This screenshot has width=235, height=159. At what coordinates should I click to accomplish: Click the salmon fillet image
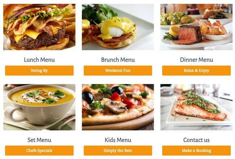(x=196, y=107)
